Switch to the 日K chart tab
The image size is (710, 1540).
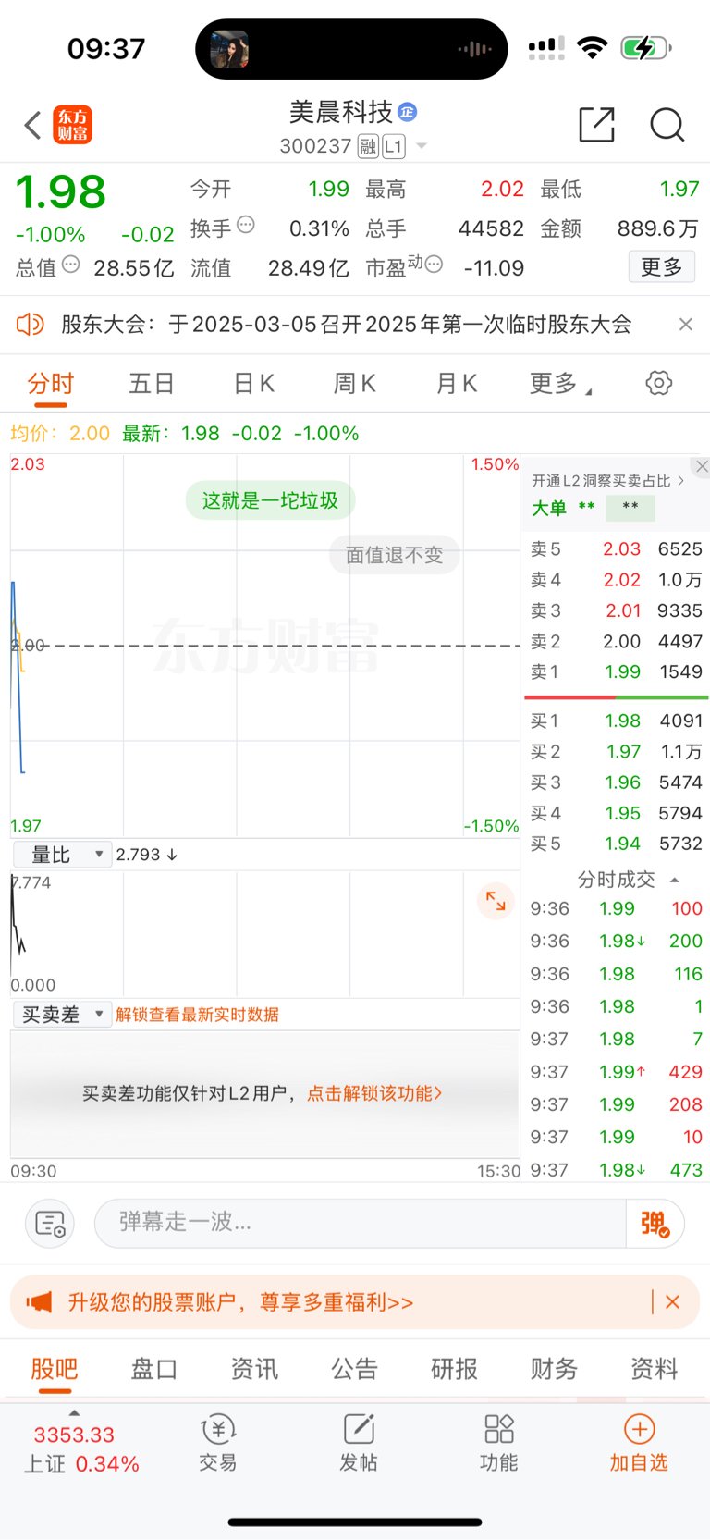pos(253,383)
